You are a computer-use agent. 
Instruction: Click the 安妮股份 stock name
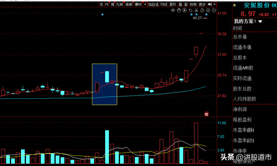click(257, 5)
